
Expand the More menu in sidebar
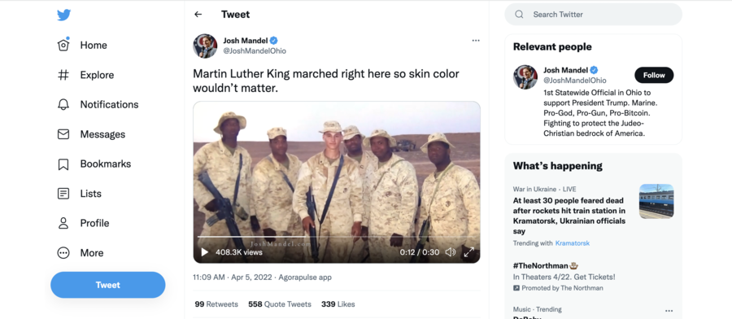coord(81,253)
